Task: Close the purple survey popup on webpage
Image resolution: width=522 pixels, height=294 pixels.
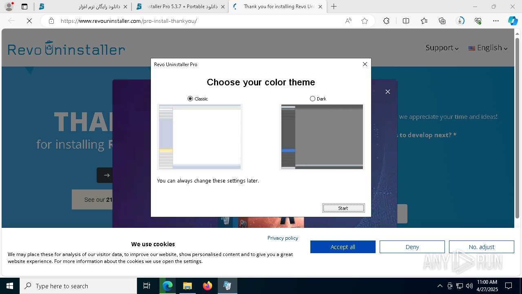Action: [388, 91]
